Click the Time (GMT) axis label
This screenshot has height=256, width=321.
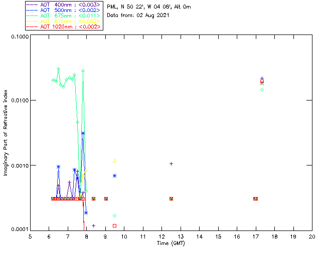point(171,243)
